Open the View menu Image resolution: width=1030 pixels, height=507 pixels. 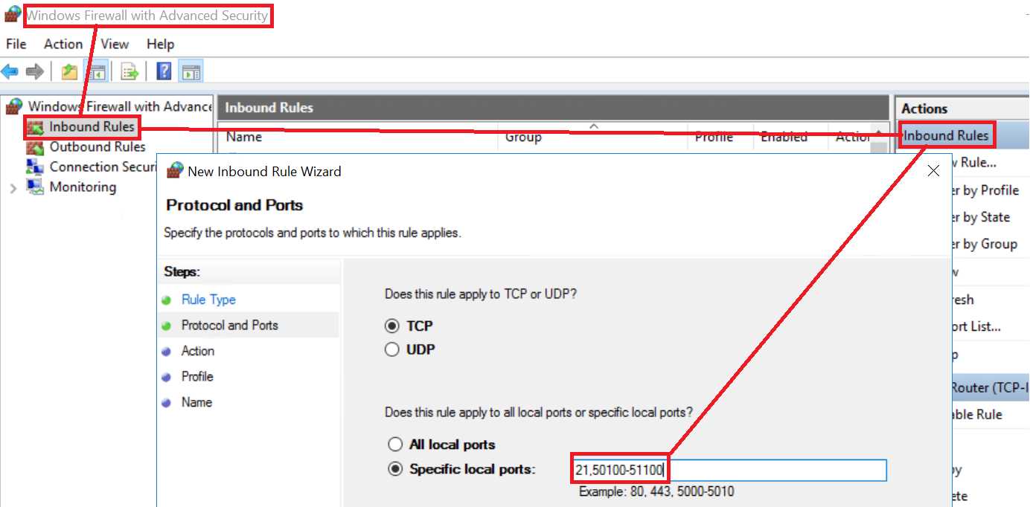(x=115, y=45)
